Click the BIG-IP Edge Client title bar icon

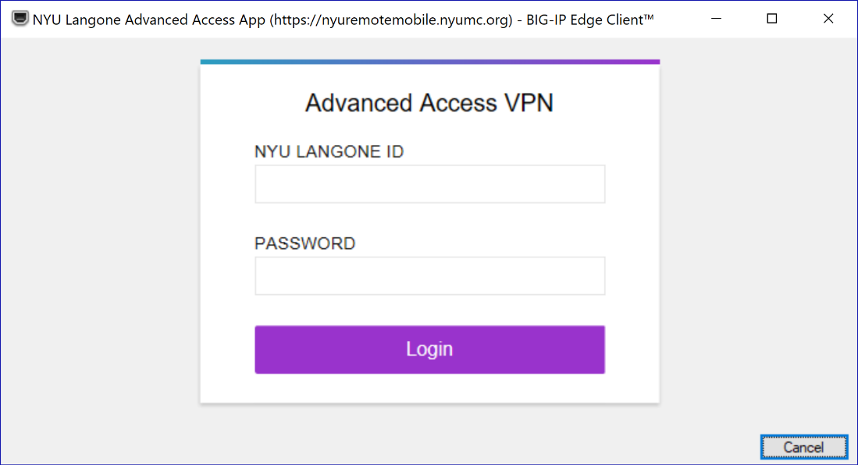click(x=19, y=18)
